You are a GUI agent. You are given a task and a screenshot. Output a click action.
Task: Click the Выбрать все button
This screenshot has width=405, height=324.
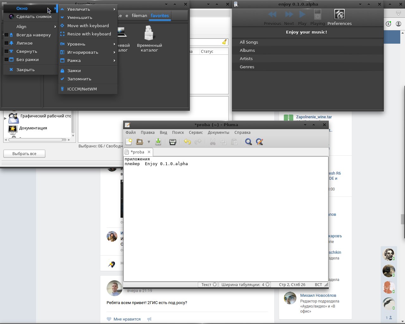point(24,154)
